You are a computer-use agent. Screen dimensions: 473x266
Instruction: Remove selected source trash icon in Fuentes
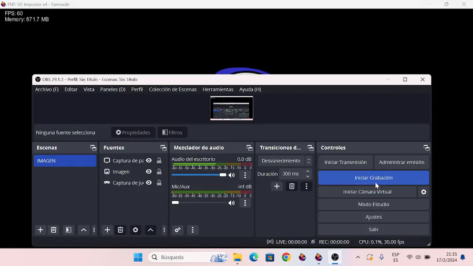point(120,230)
